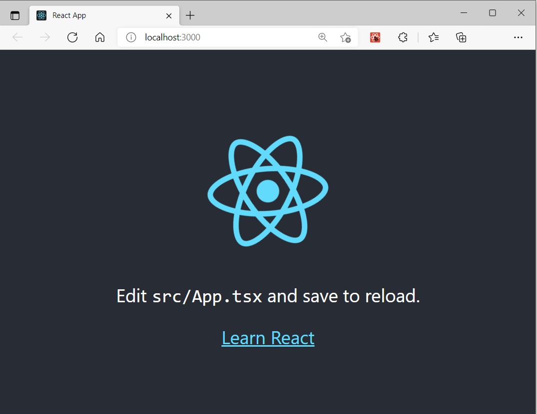Open the React Developer Tools extension
537x414 pixels.
375,37
